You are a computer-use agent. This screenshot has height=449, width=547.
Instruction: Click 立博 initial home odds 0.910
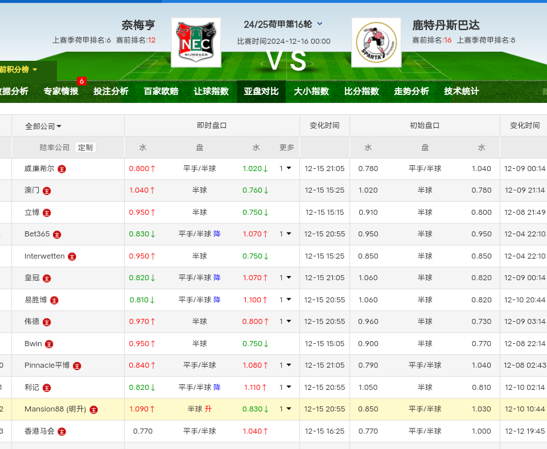coord(368,212)
